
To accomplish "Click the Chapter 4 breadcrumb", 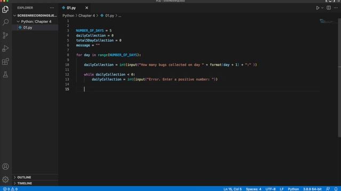I will tap(86, 15).
